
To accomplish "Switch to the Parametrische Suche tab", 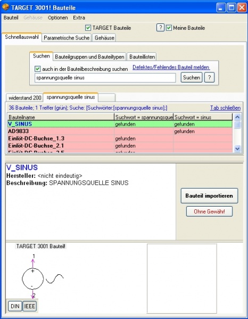I will coord(67,38).
